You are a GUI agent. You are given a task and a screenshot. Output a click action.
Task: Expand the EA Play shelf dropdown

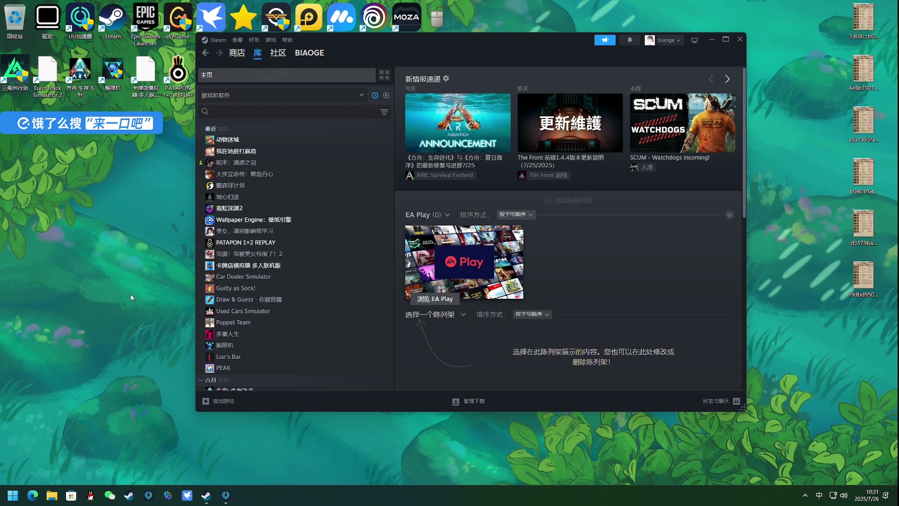pos(447,215)
